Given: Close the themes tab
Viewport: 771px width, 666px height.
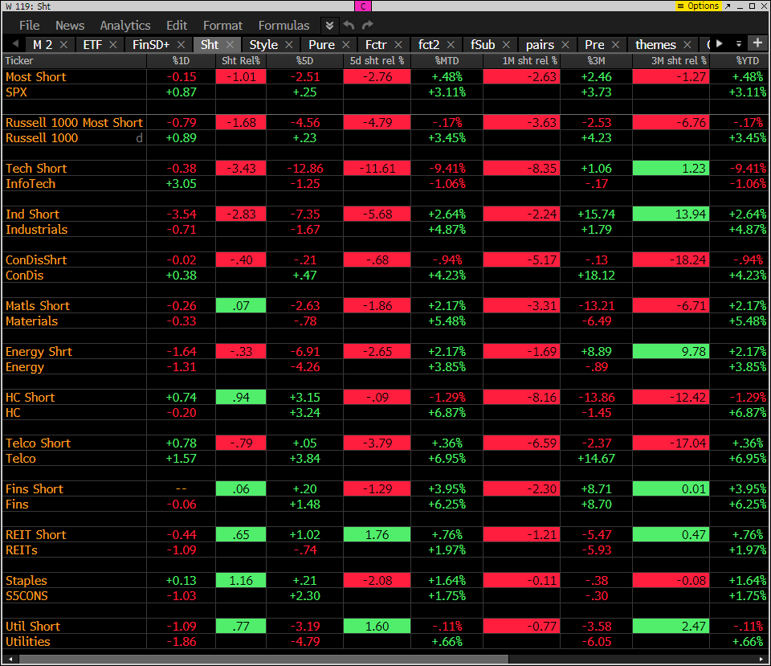Looking at the screenshot, I should pos(687,45).
